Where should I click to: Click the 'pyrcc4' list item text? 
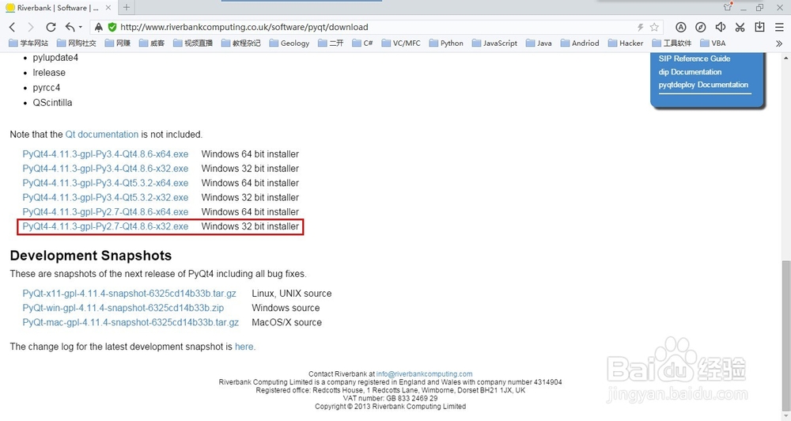coord(47,87)
